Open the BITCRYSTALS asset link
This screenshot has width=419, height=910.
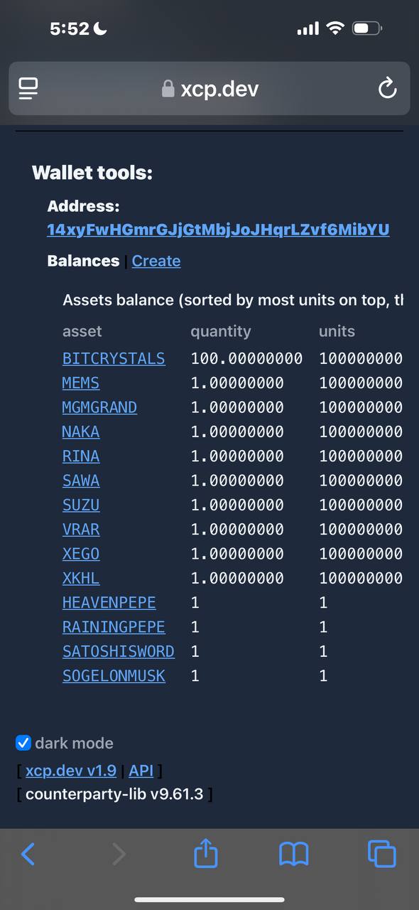tap(114, 358)
